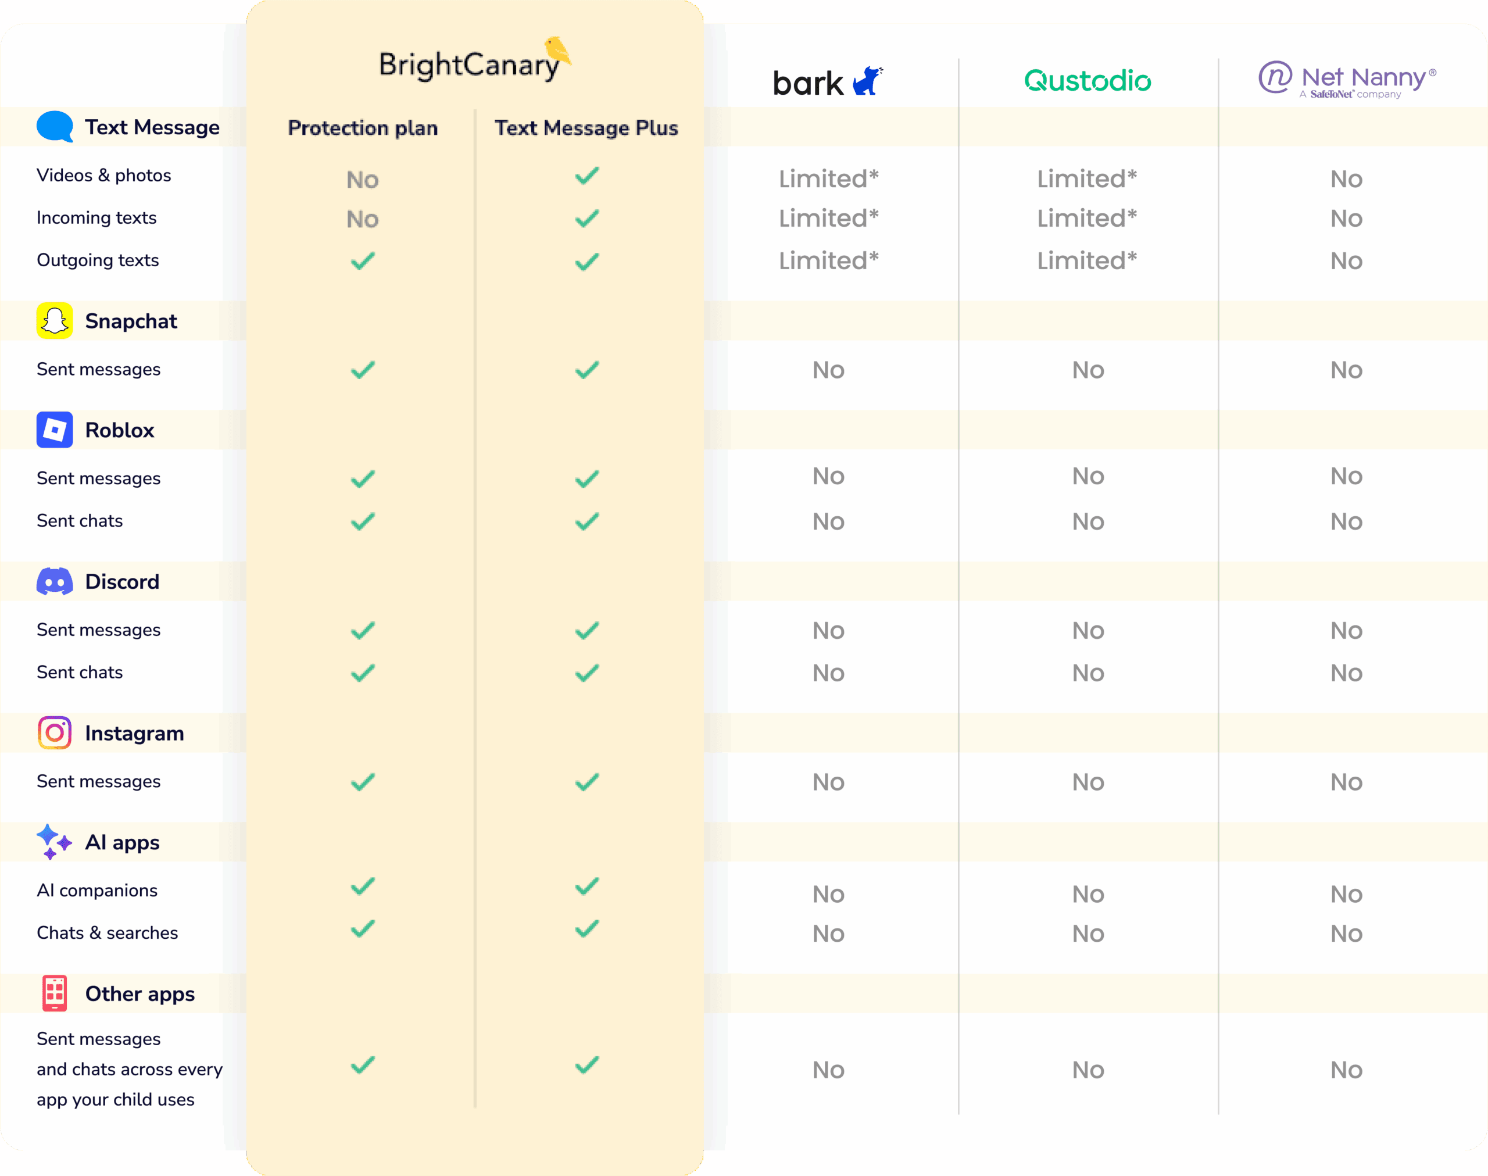Click the Discord logo icon
Viewport: 1488px width, 1176px height.
pyautogui.click(x=55, y=582)
